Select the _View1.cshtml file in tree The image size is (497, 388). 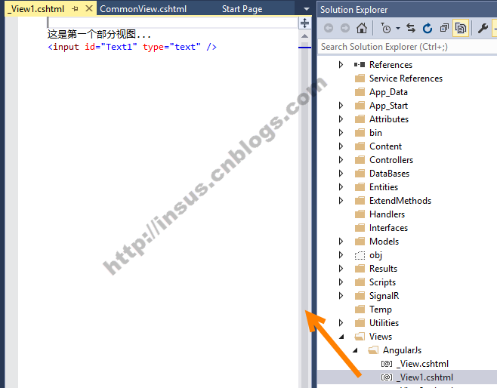tap(424, 377)
